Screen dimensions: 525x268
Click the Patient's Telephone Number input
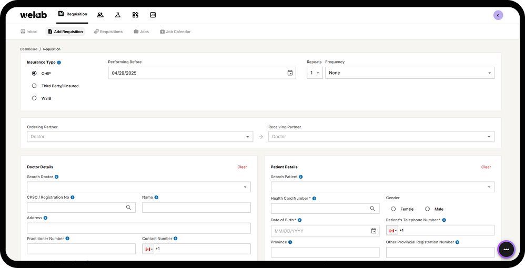[x=440, y=231]
